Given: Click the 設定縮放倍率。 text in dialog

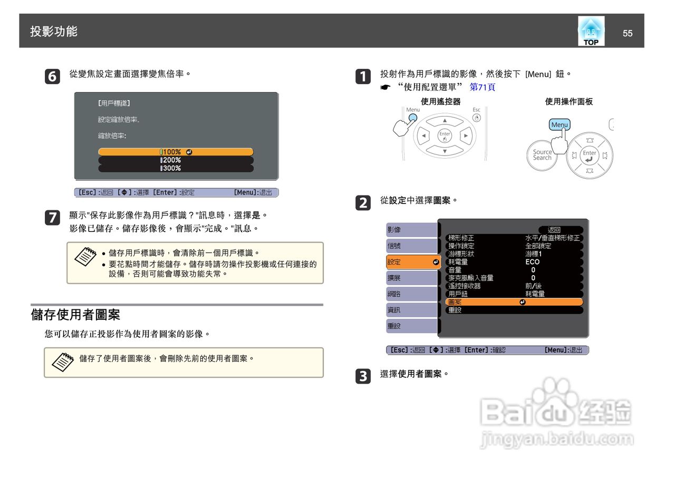Looking at the screenshot, I should point(119,120).
